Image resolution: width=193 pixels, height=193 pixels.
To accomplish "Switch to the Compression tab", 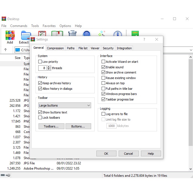I will click(x=55, y=48).
